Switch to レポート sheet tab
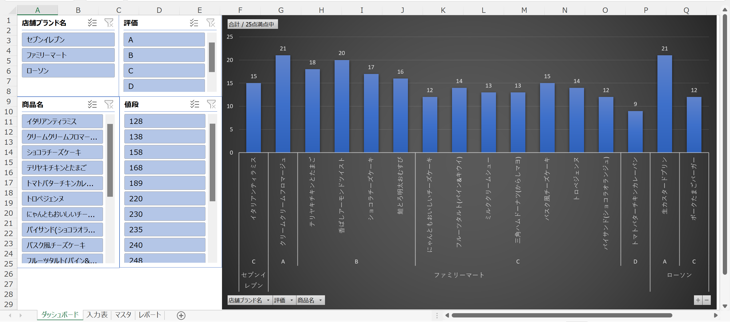 tap(150, 315)
